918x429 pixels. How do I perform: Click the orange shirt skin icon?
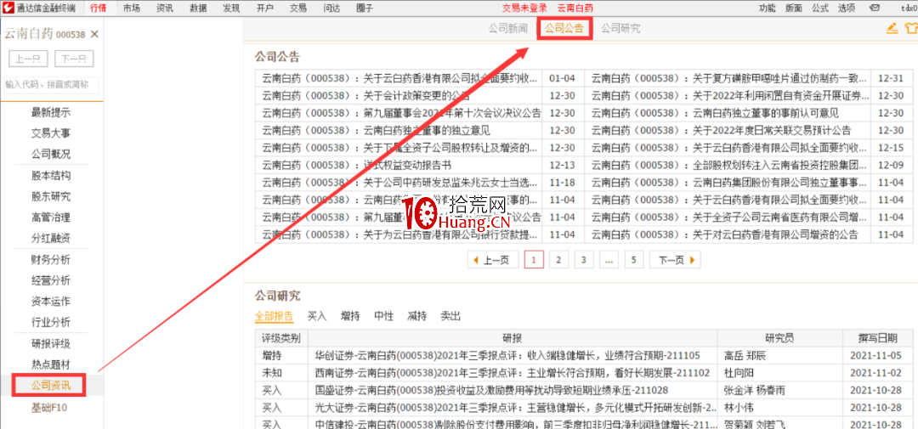coord(911,28)
